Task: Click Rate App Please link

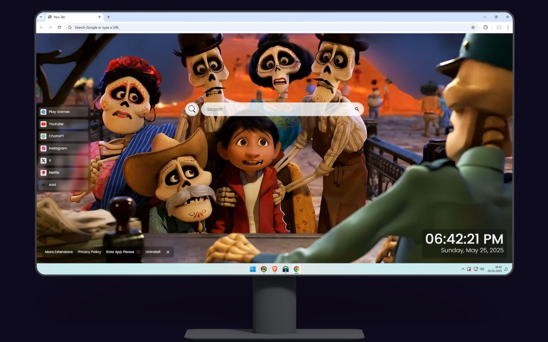Action: [120, 252]
